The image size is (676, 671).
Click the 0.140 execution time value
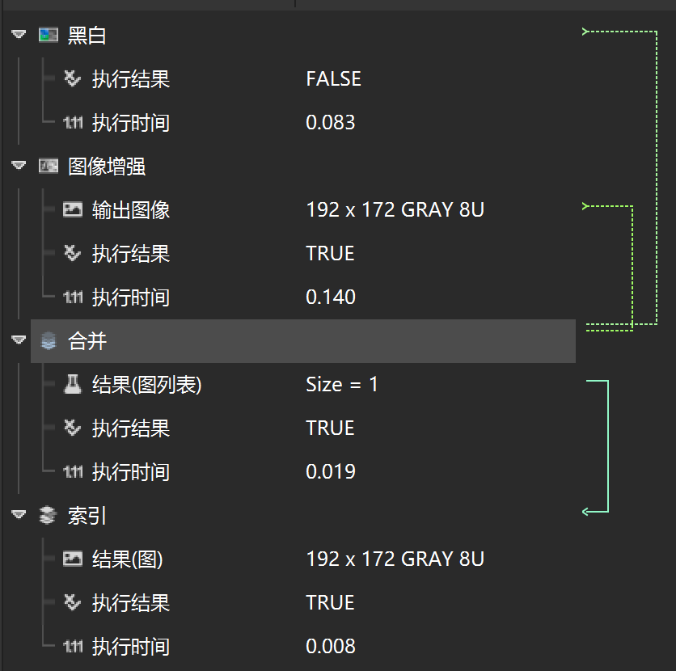pyautogui.click(x=331, y=297)
